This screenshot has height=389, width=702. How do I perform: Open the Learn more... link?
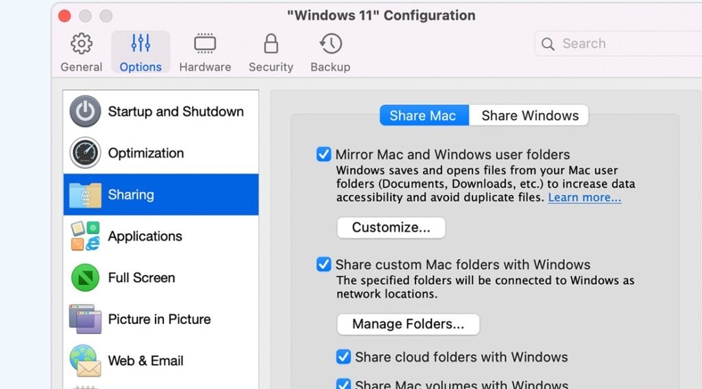(584, 198)
